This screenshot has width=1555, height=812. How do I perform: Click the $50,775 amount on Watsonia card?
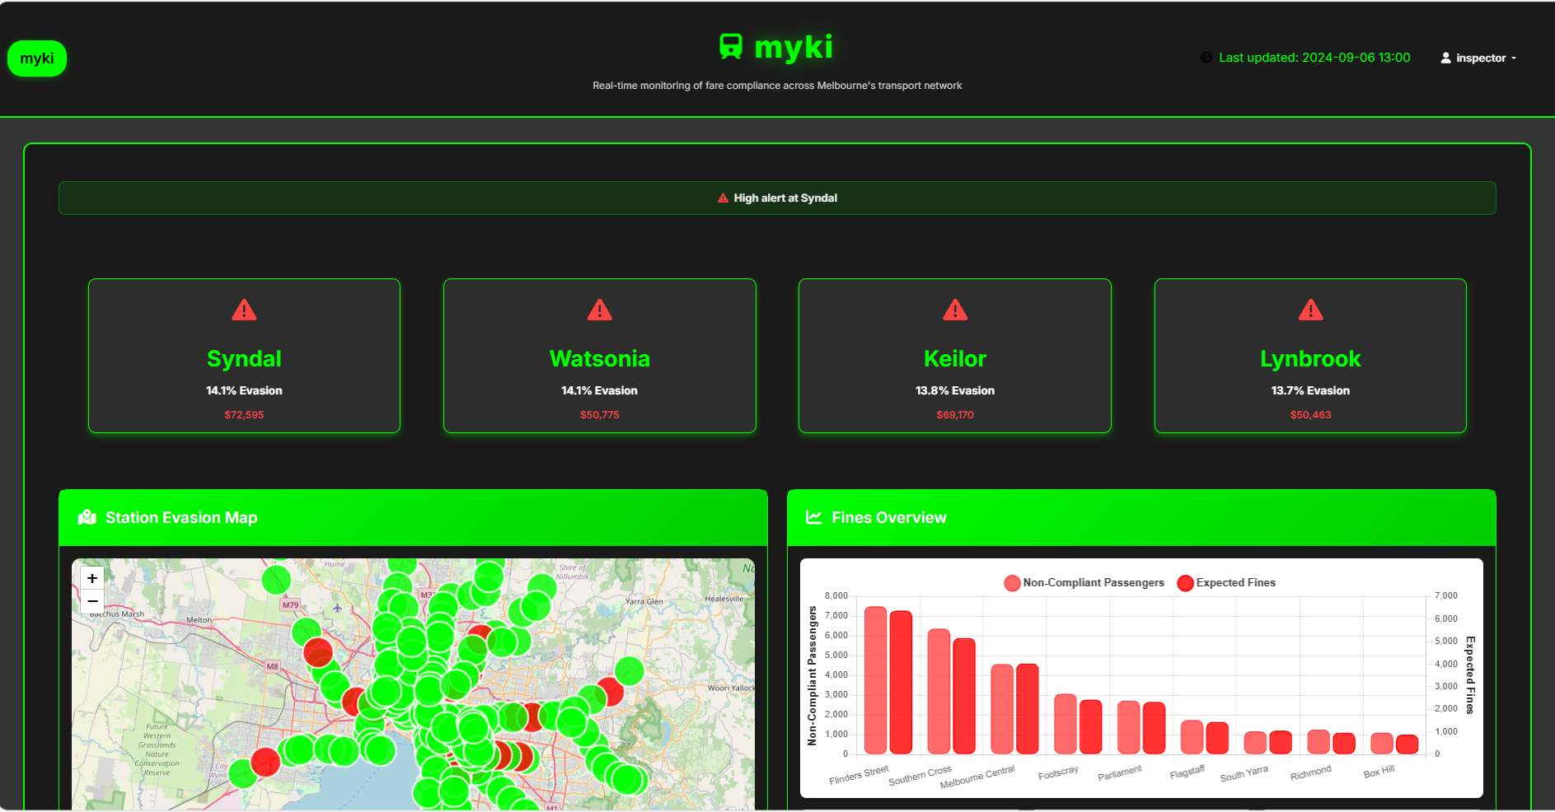(x=600, y=415)
